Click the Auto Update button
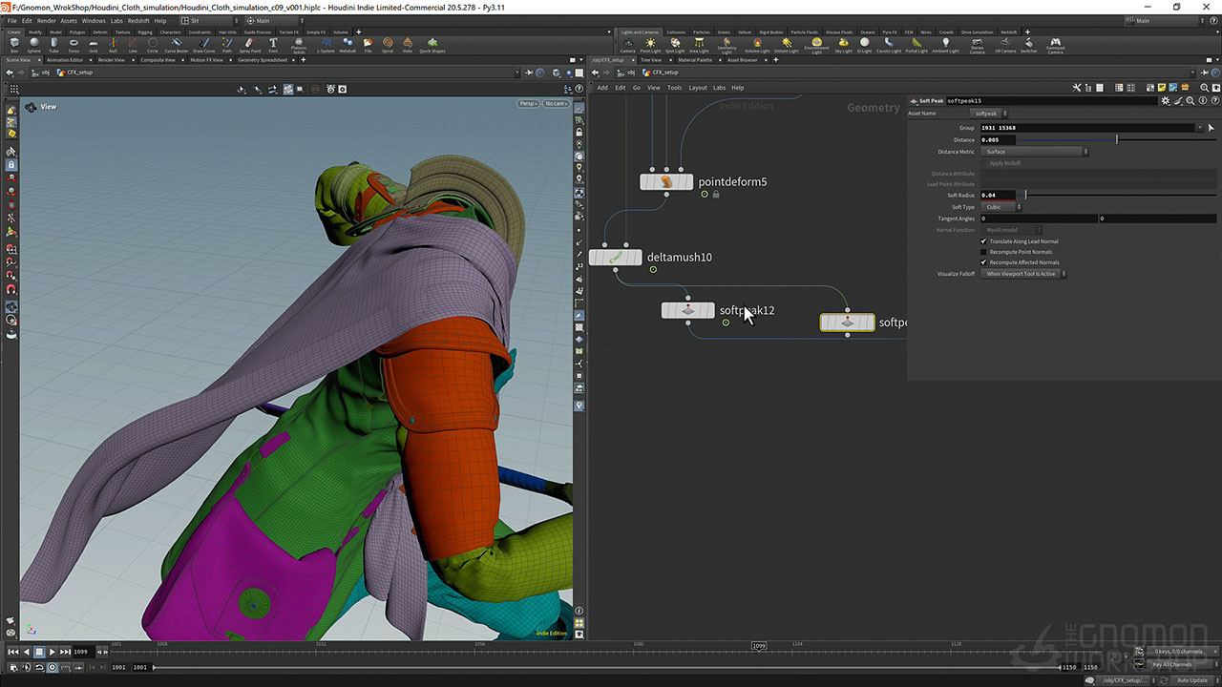The width and height of the screenshot is (1222, 687). click(x=1191, y=680)
